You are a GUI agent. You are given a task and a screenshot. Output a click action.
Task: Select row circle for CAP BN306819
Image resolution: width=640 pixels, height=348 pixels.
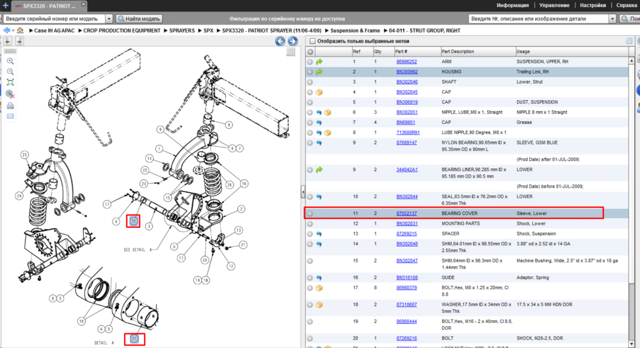pyautogui.click(x=310, y=102)
